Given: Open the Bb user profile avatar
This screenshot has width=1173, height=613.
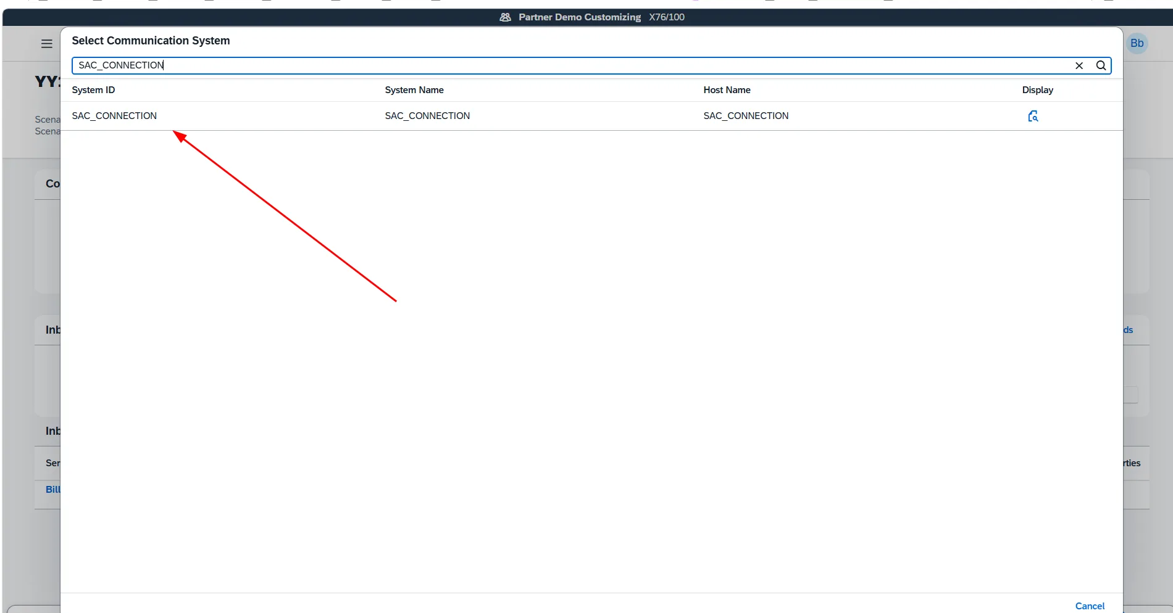Looking at the screenshot, I should click(x=1137, y=43).
